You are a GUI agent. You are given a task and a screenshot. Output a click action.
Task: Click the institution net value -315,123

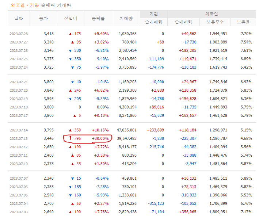(x=156, y=203)
